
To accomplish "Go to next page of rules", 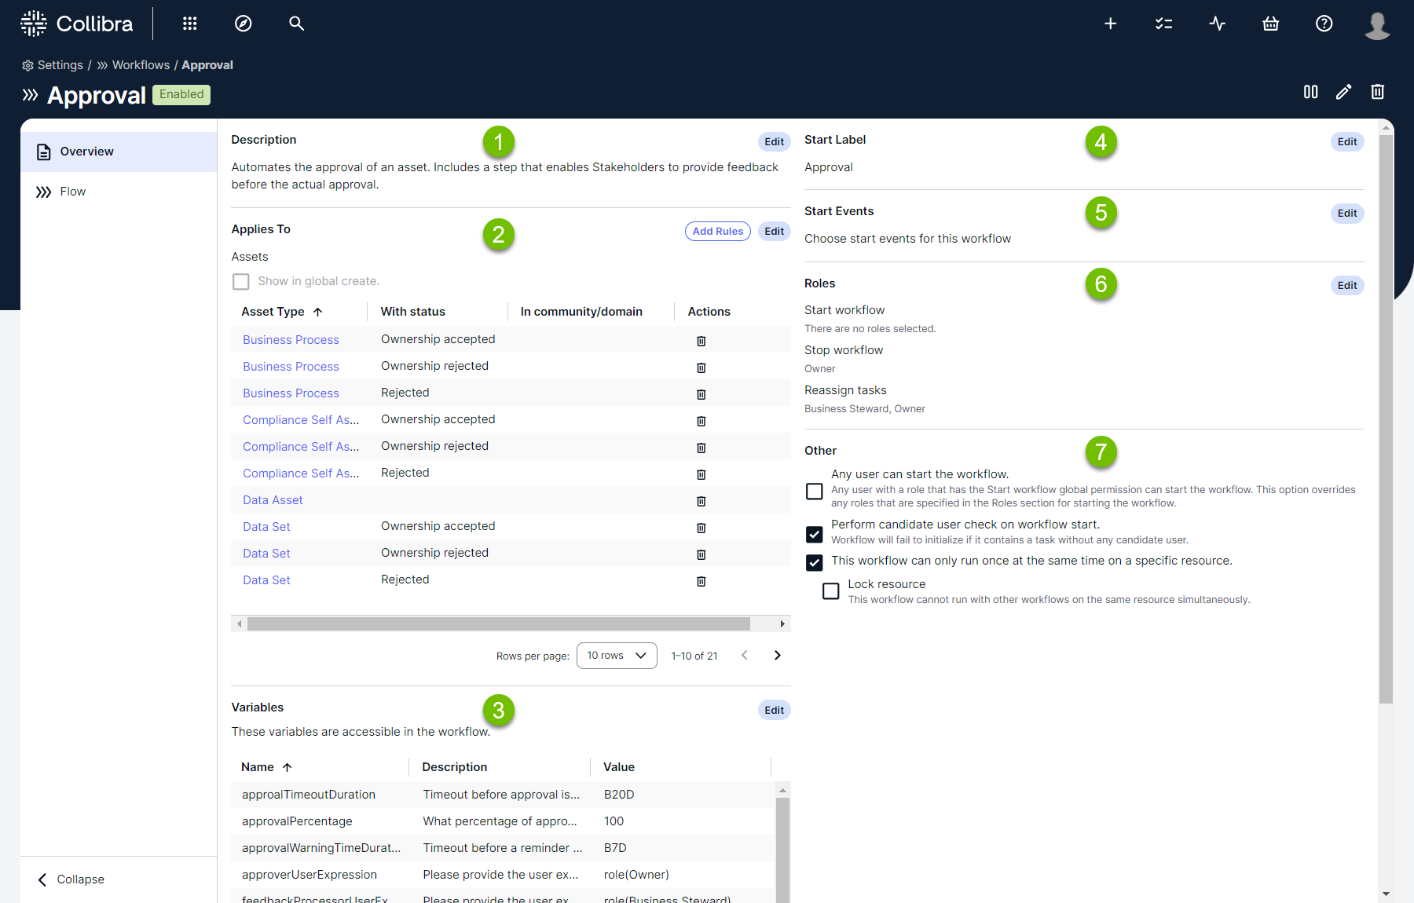I will click(777, 656).
